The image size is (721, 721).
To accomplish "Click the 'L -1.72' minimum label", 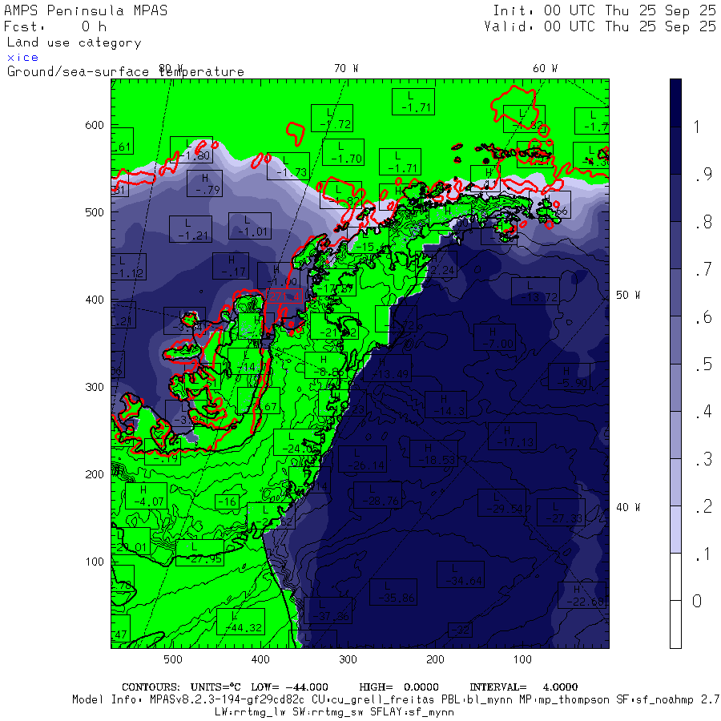I will point(332,119).
